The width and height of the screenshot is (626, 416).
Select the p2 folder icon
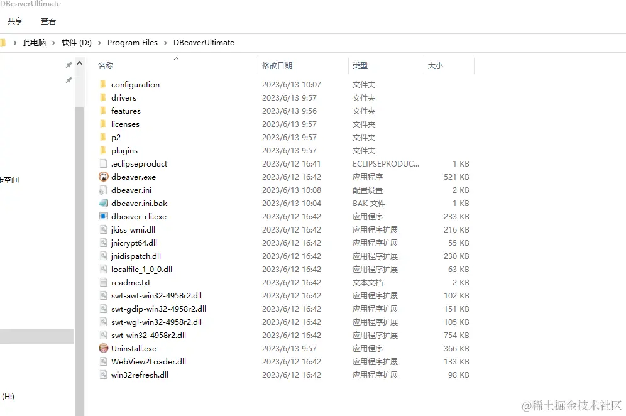tap(103, 137)
